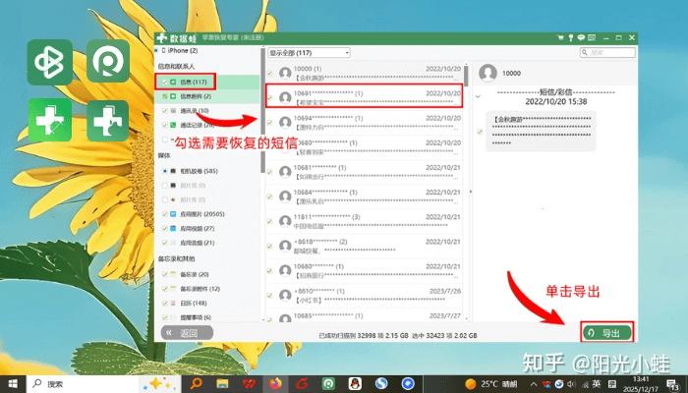Click the 应用视频 (27) category icon
The height and width of the screenshot is (393, 688).
[173, 229]
